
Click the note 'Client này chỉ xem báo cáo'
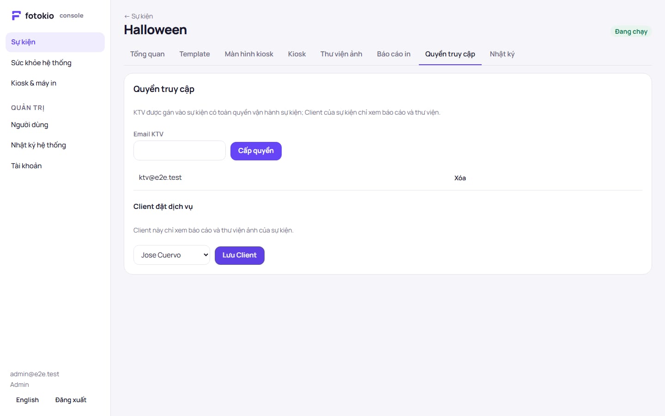(213, 230)
